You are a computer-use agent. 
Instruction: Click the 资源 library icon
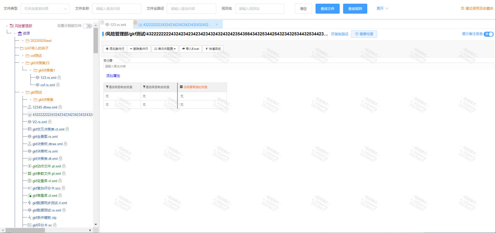[x=20, y=33]
